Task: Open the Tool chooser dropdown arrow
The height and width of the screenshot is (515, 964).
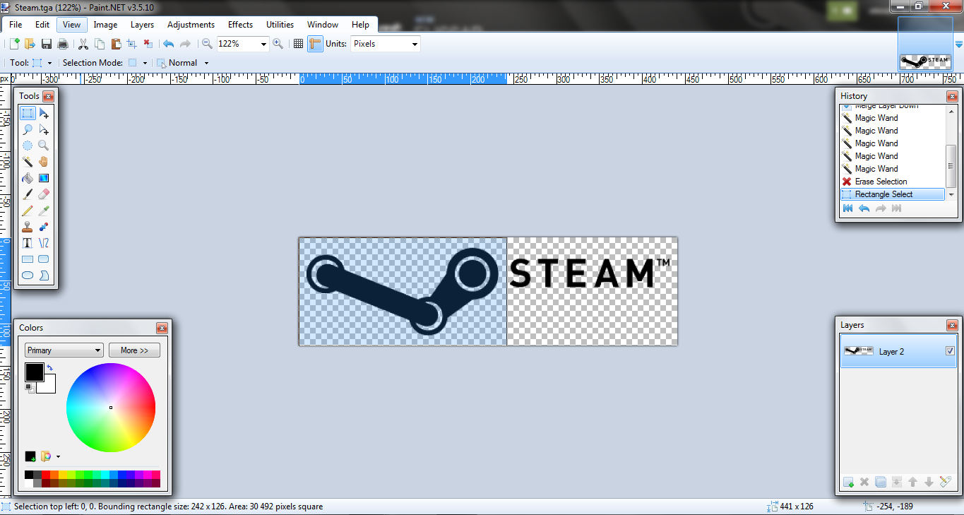Action: coord(49,63)
